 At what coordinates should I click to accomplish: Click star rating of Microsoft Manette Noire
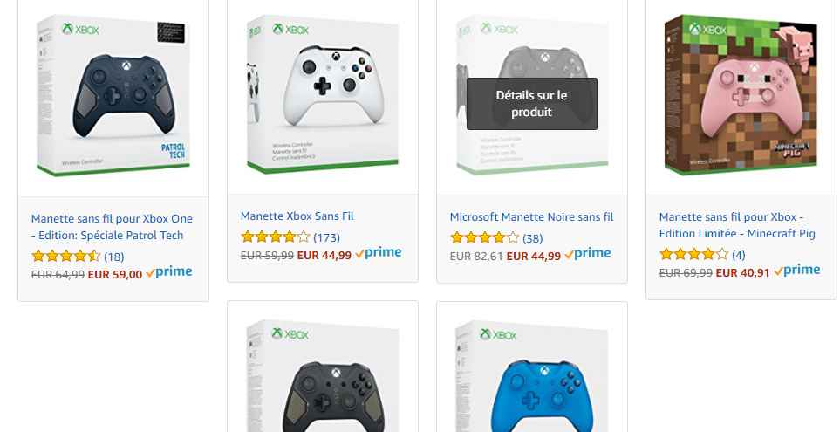485,237
